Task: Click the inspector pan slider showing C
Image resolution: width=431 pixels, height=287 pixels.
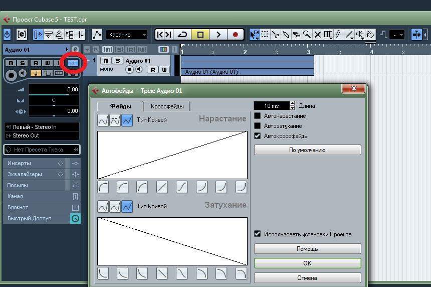Action: [54, 100]
